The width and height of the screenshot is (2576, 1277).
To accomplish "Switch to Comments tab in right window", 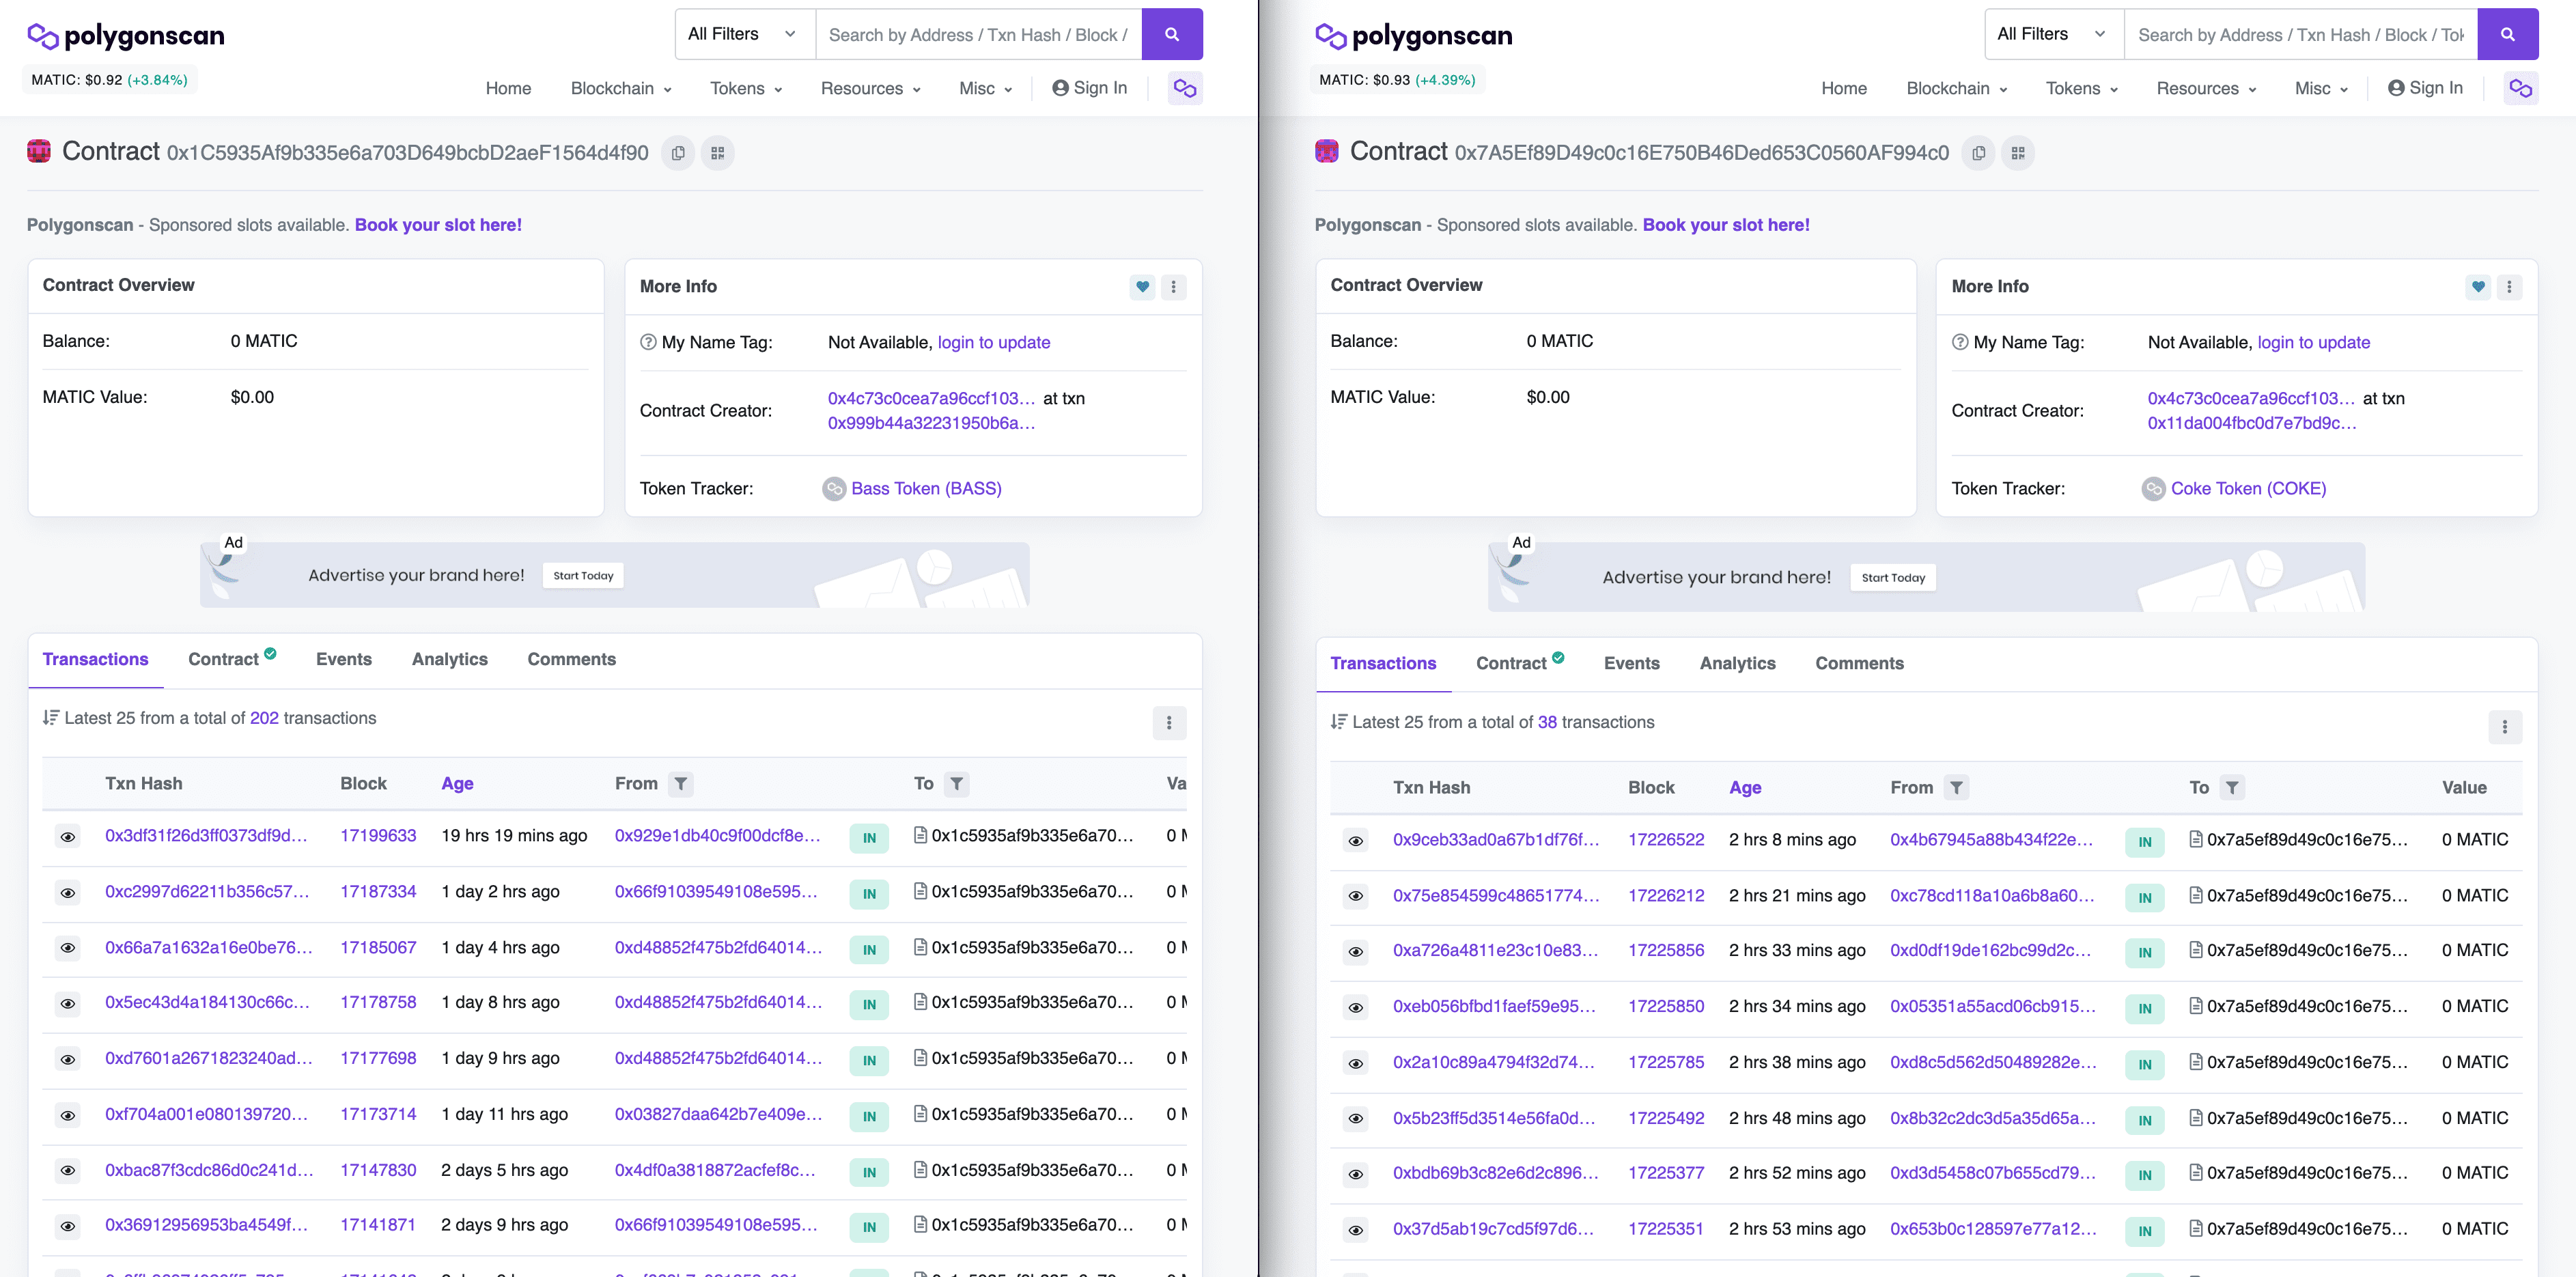I will 1859,663.
